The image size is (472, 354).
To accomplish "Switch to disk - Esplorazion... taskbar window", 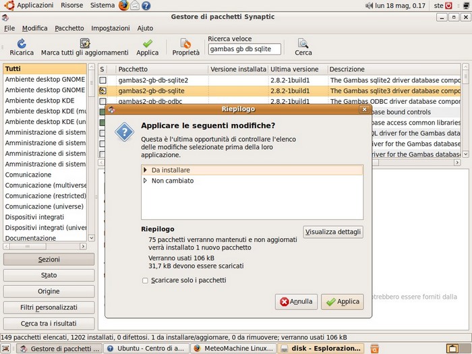I will (320, 349).
